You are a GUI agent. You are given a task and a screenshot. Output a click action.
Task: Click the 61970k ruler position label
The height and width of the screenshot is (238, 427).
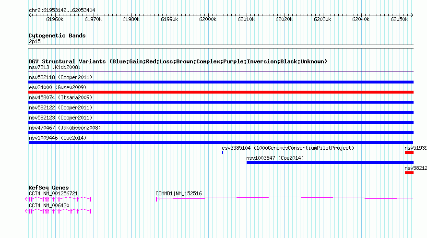tap(93, 19)
